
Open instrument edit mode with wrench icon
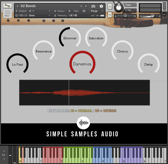point(7,6)
